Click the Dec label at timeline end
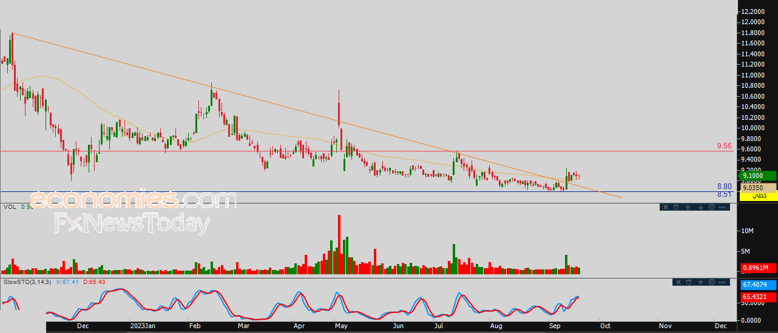Viewport: 778px width, 333px height. 721,326
